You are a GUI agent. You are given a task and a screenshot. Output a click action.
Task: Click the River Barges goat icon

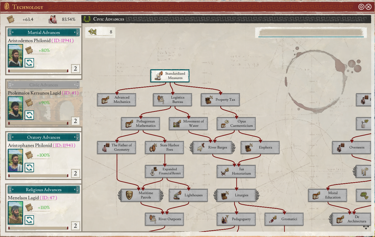pos(201,147)
